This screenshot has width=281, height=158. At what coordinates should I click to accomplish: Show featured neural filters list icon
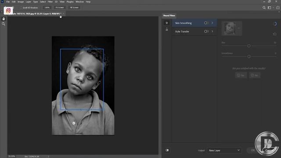click(167, 23)
